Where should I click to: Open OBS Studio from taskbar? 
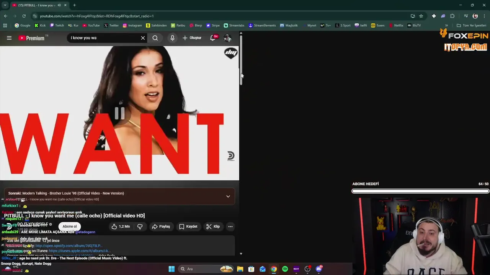click(x=307, y=269)
